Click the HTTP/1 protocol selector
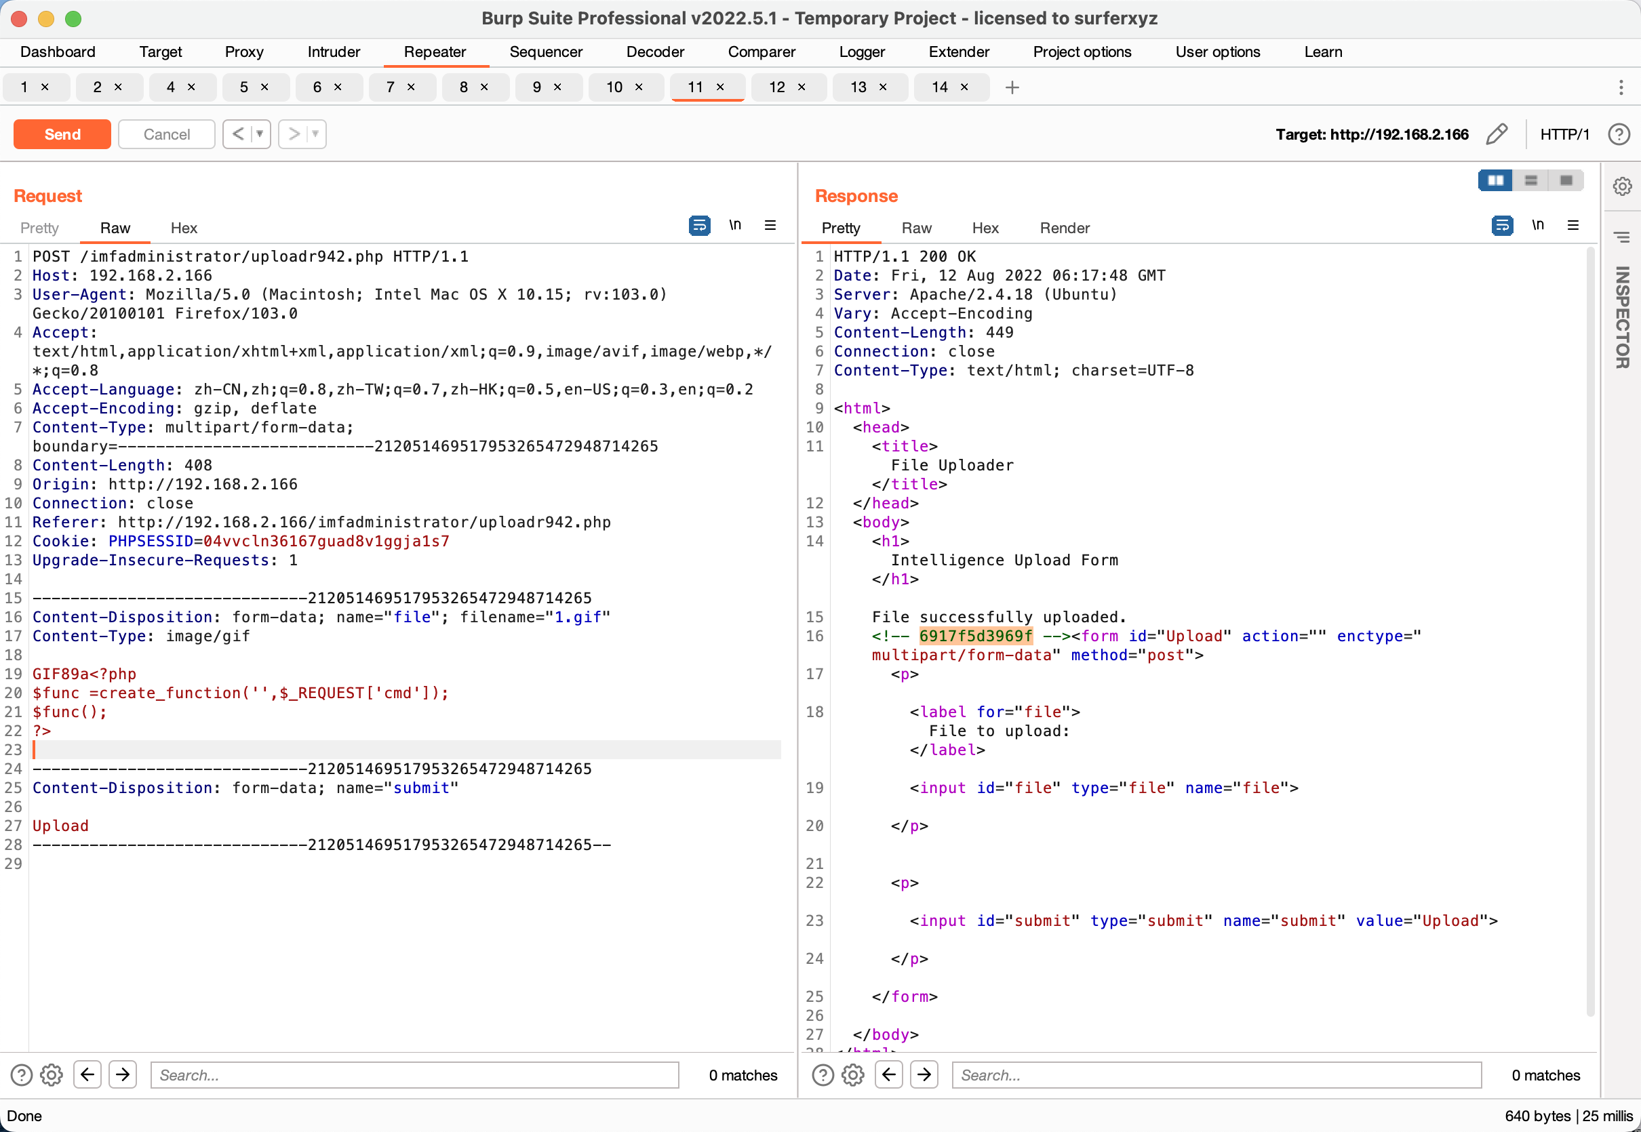1641x1132 pixels. pos(1565,135)
